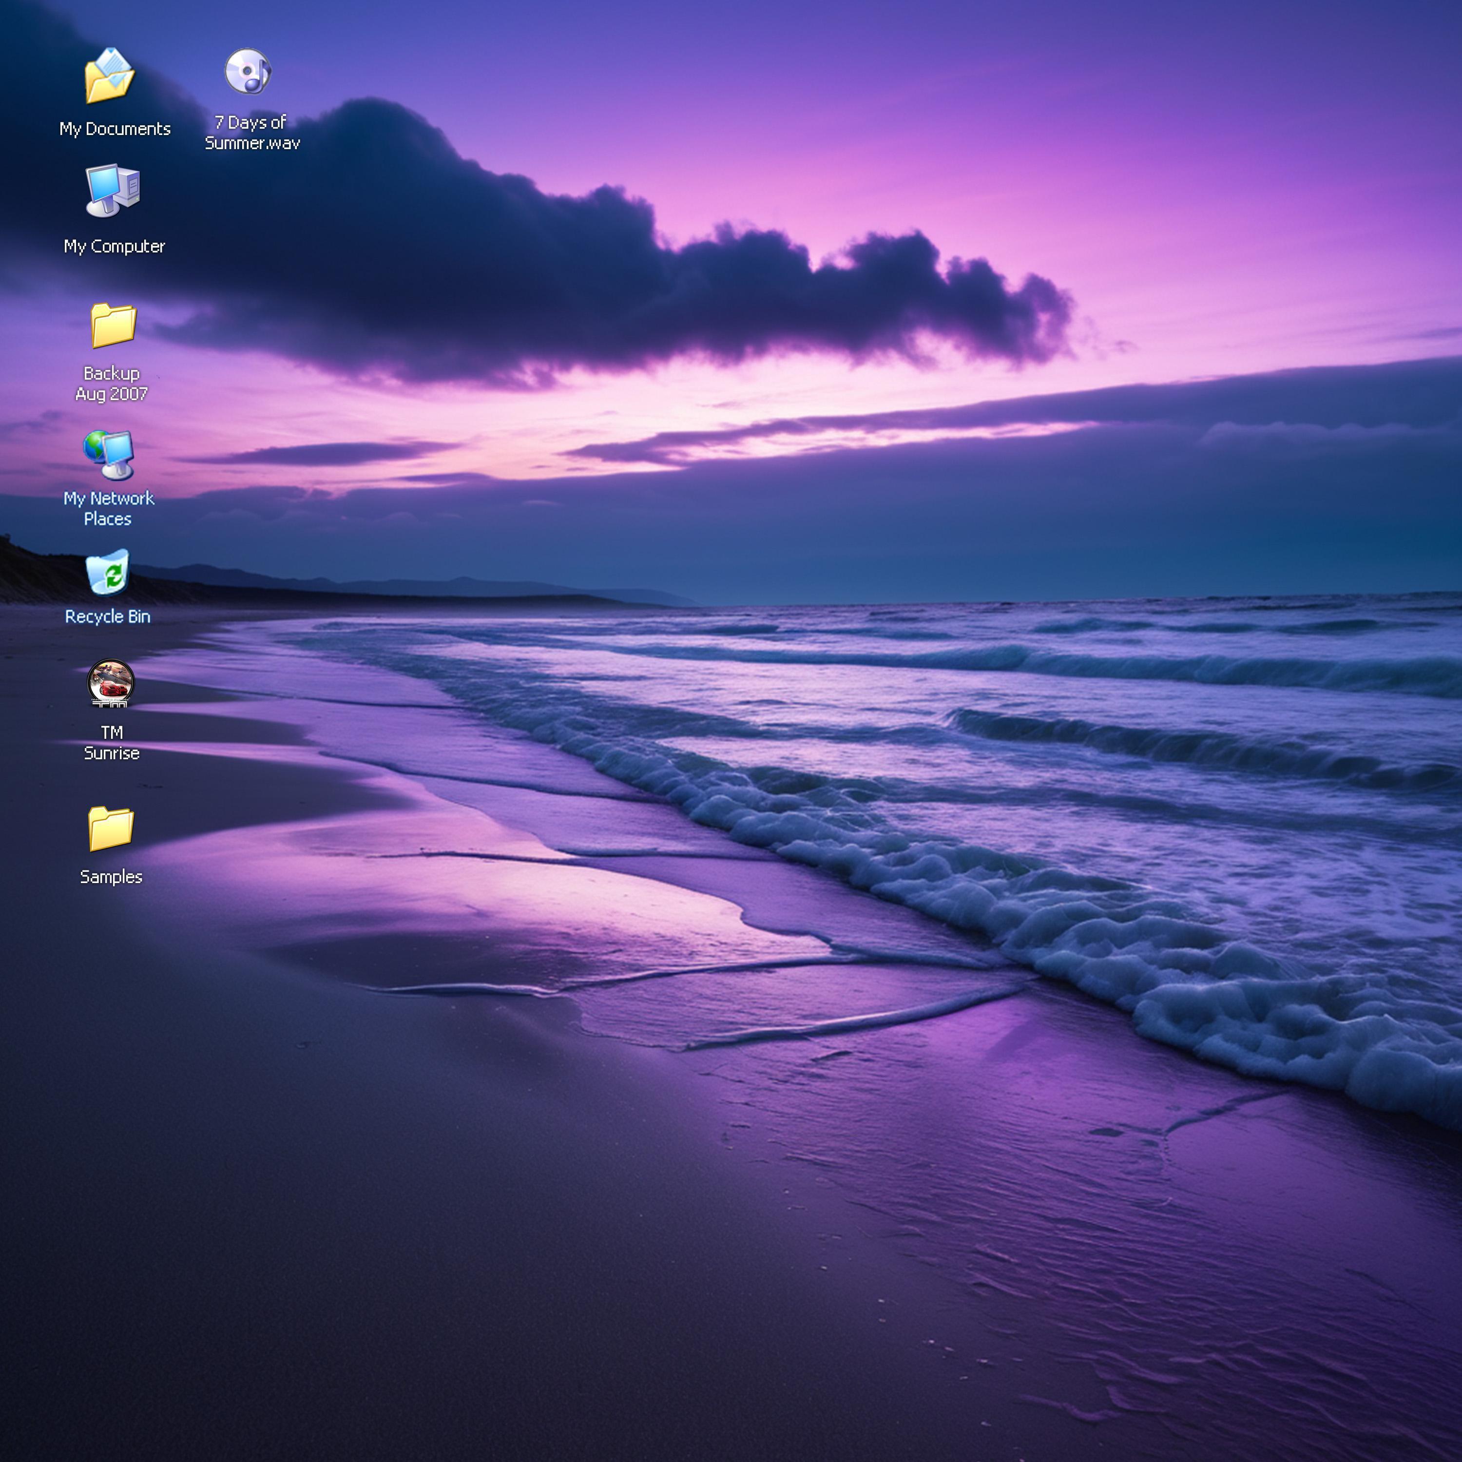
Task: Select the My Documents folder icon
Action: coord(111,75)
